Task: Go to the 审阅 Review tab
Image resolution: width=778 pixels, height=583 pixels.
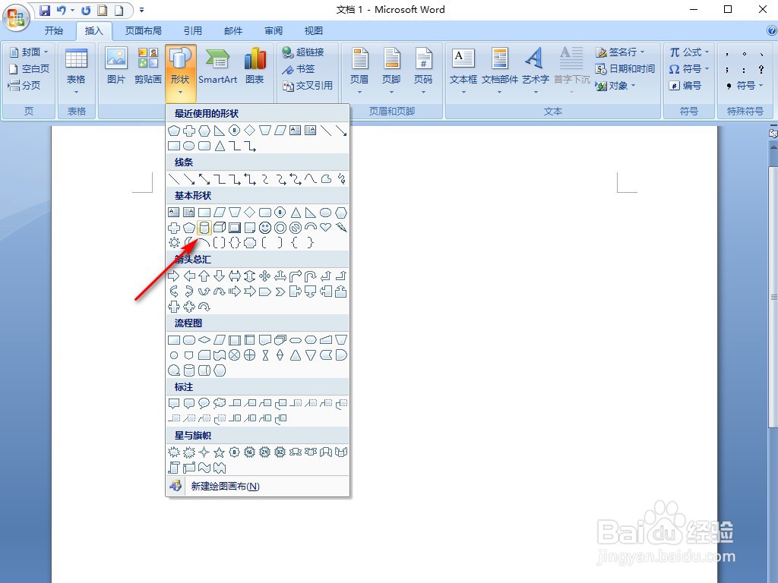Action: coord(274,30)
